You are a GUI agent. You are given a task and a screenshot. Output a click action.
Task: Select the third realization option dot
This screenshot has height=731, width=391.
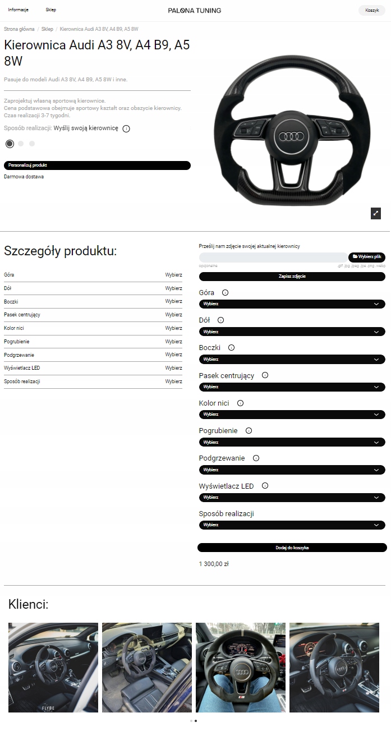pyautogui.click(x=32, y=144)
